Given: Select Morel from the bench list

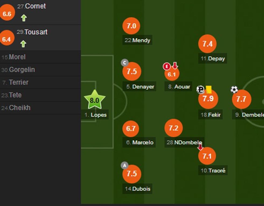Looking at the screenshot, I should click(17, 57).
